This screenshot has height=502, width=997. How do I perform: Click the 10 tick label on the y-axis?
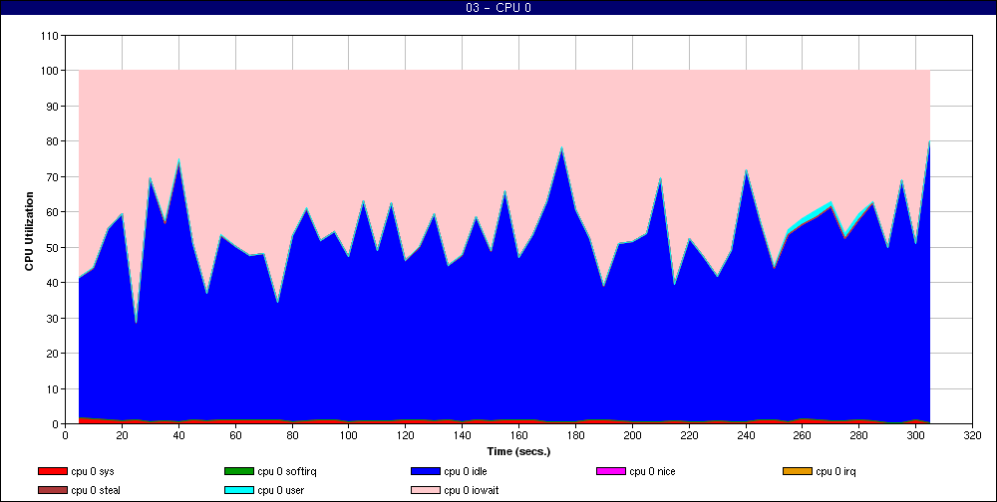click(54, 388)
